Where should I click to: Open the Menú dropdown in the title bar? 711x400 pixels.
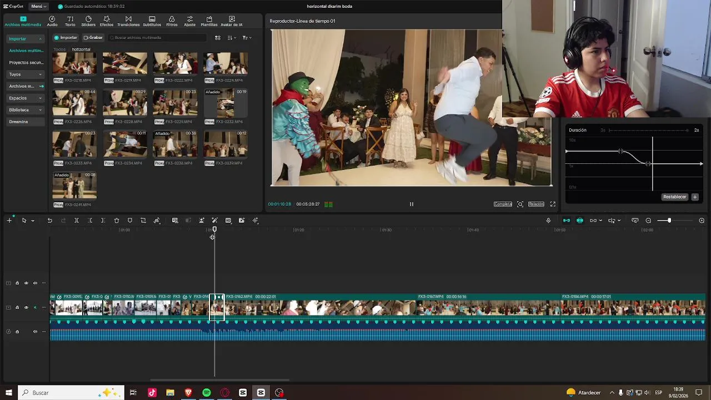[x=39, y=6]
